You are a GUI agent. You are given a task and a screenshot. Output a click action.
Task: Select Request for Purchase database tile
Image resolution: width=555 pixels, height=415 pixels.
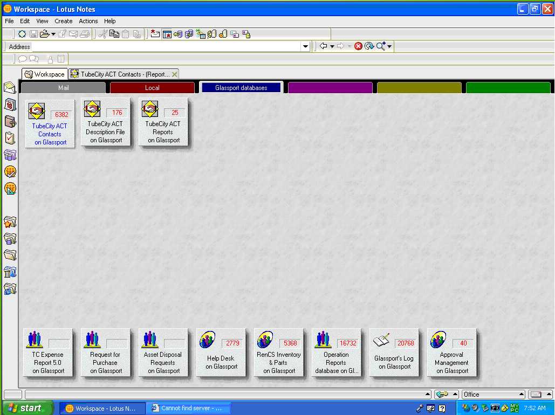(106, 352)
